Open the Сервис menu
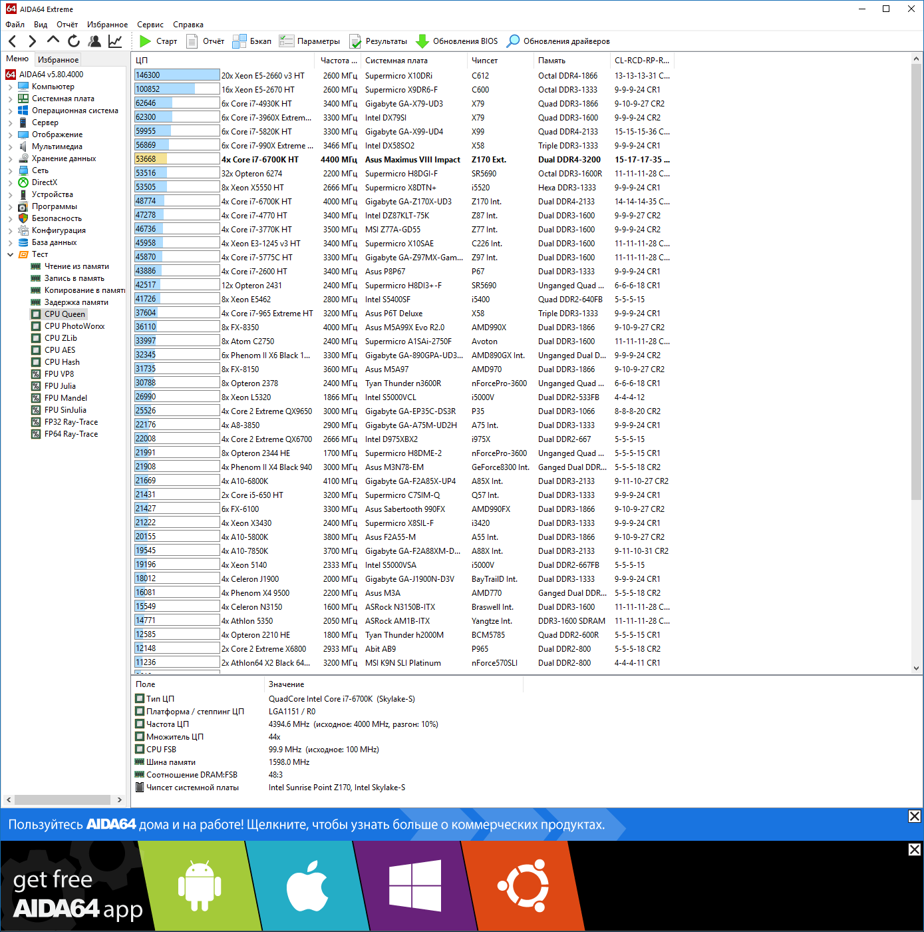Screen dimensions: 924x932 point(150,25)
